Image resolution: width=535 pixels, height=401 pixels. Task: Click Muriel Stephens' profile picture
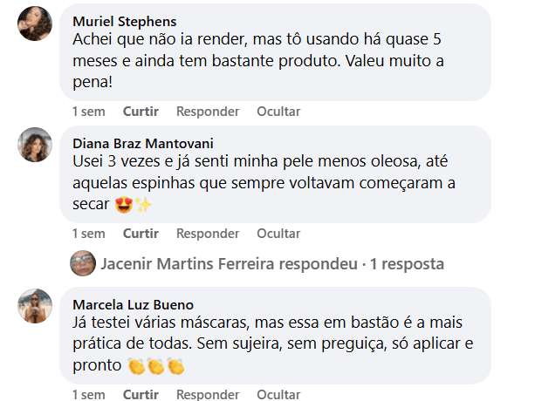point(35,23)
